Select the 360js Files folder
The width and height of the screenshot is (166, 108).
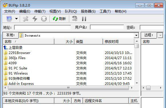point(17,58)
